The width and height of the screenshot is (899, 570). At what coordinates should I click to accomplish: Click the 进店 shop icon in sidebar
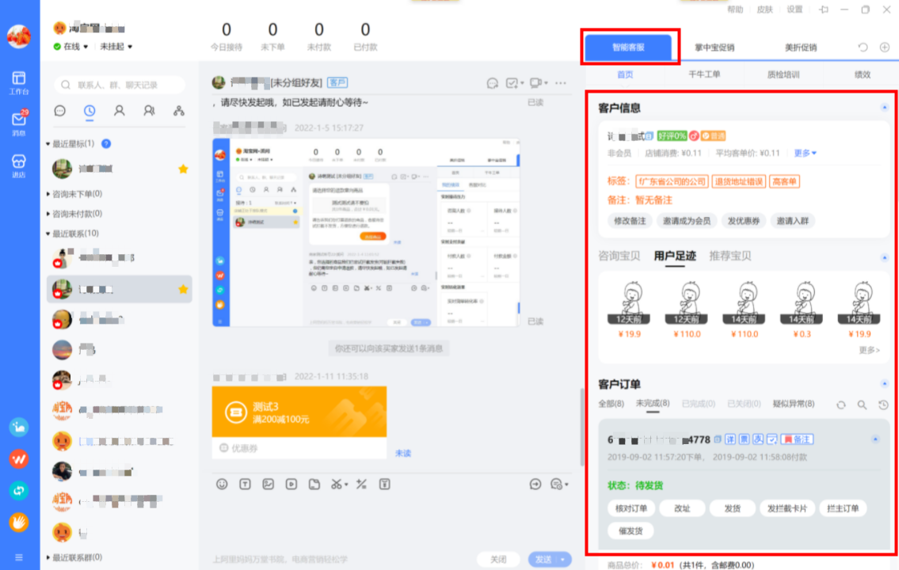[x=19, y=164]
